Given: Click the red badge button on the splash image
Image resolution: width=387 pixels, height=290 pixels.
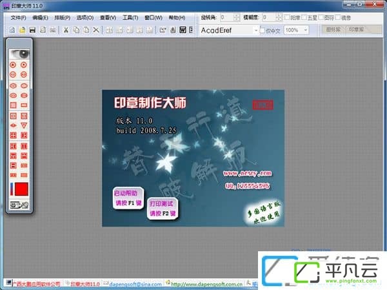Looking at the screenshot, I should click(263, 105).
